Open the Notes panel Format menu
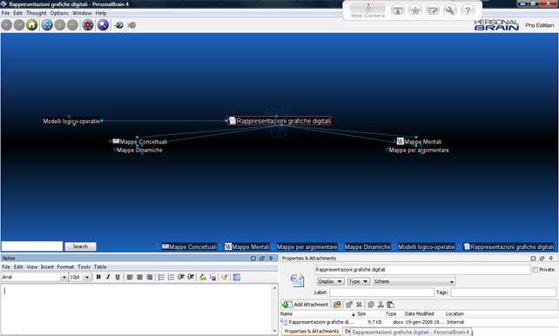 (65, 267)
